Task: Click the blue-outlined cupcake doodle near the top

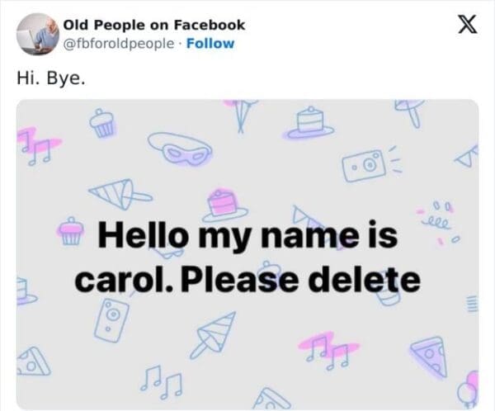Action: (101, 122)
